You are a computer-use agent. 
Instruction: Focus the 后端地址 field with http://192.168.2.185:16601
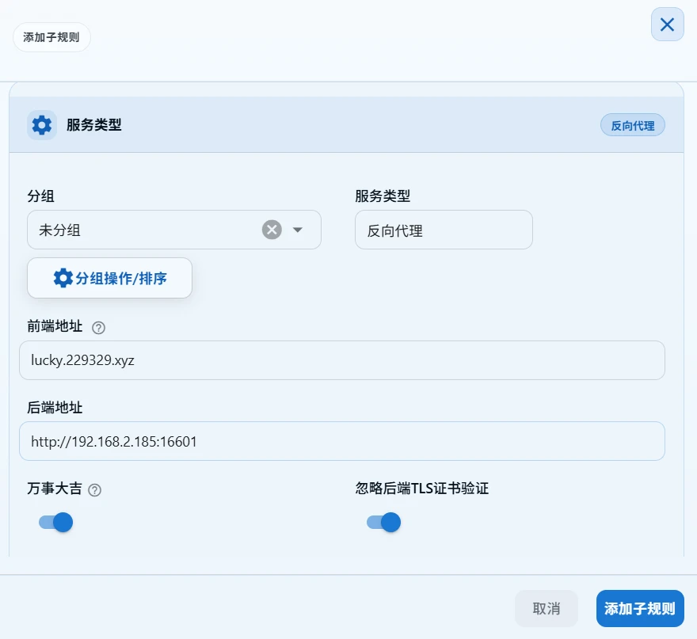(x=342, y=441)
